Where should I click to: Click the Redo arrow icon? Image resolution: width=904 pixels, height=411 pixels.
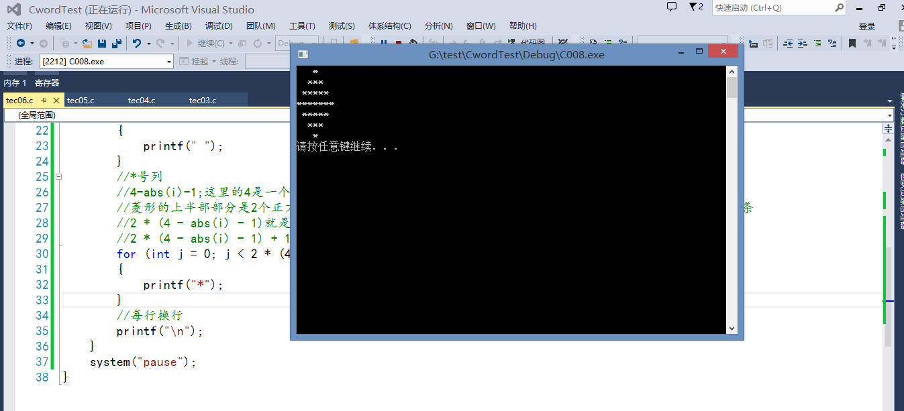coord(160,43)
